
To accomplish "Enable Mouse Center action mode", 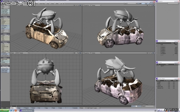I will [x=5, y=67].
